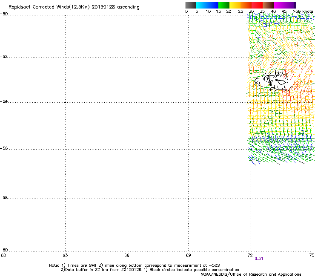
Task: Click the 'Data buffer is 22 hrs' note line
Action: click(x=150, y=270)
